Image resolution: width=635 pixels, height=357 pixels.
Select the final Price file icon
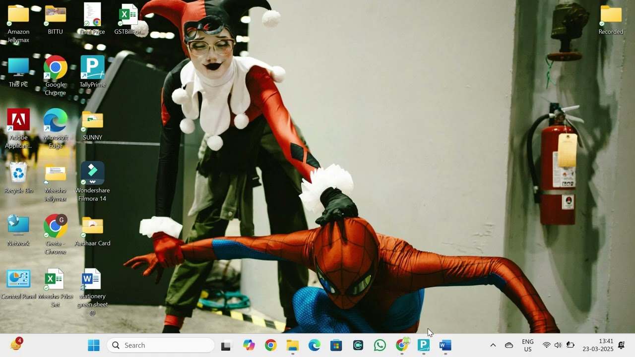coord(92,20)
